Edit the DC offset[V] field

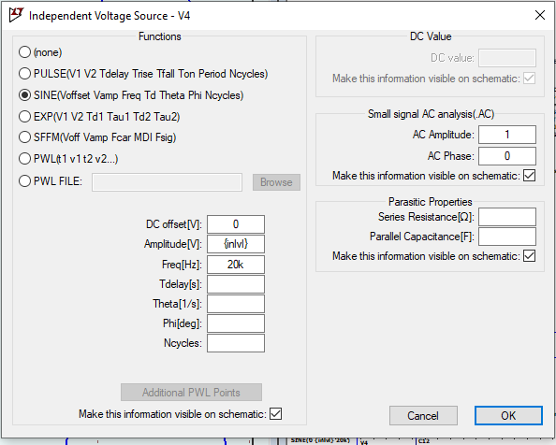pyautogui.click(x=236, y=224)
